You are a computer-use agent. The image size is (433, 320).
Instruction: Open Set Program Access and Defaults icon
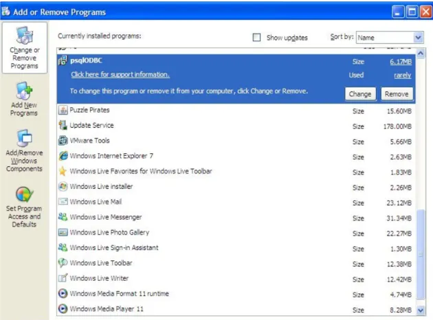pos(24,194)
